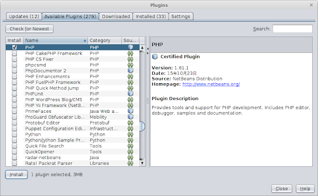318x196 pixels.
Task: Check PHP CS Fixer install box
Action: coord(14,59)
